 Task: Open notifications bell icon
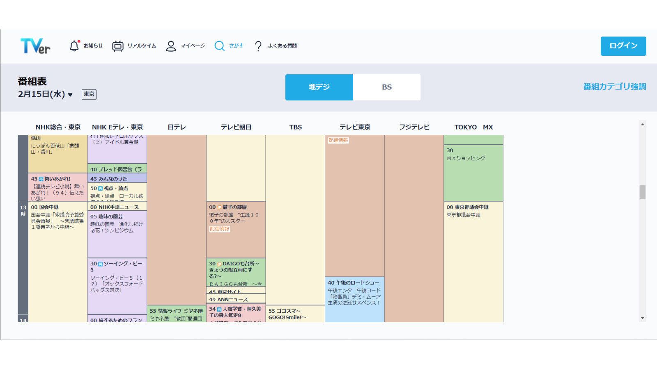pos(74,46)
